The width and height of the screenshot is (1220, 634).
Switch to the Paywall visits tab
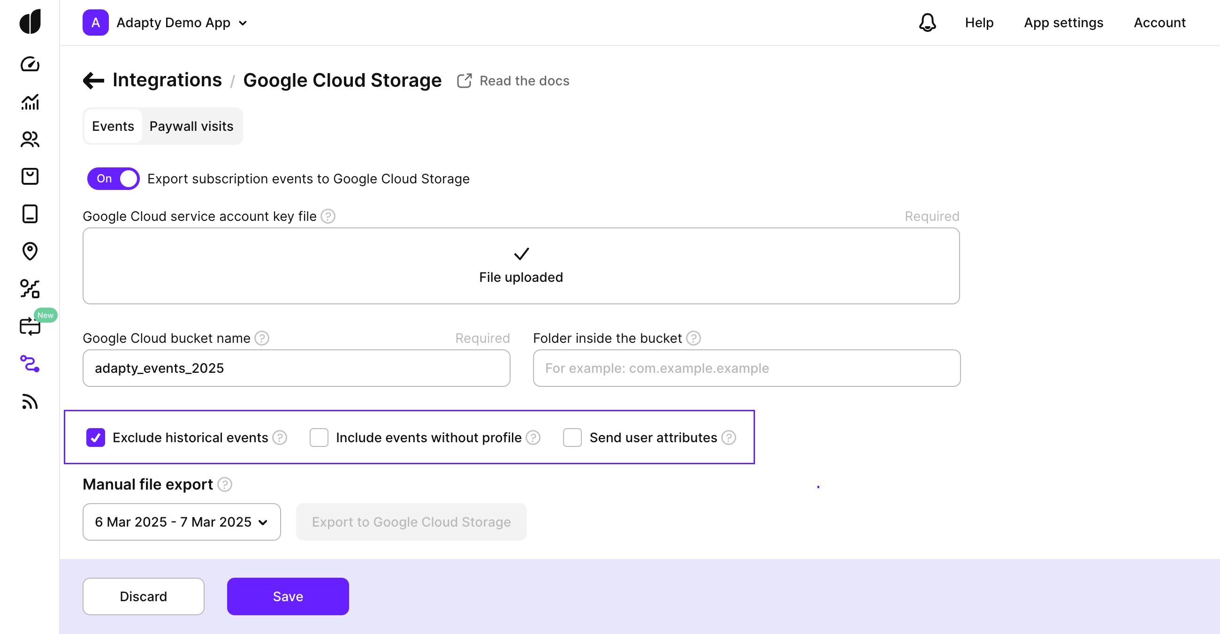[x=191, y=126]
